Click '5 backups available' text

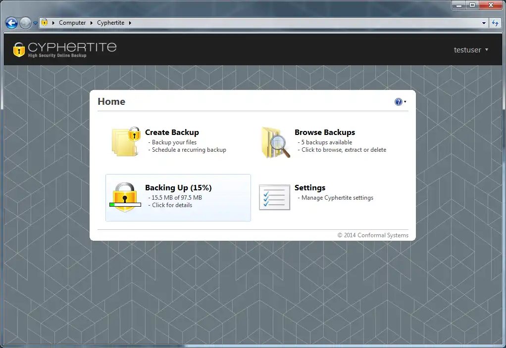[x=327, y=142]
